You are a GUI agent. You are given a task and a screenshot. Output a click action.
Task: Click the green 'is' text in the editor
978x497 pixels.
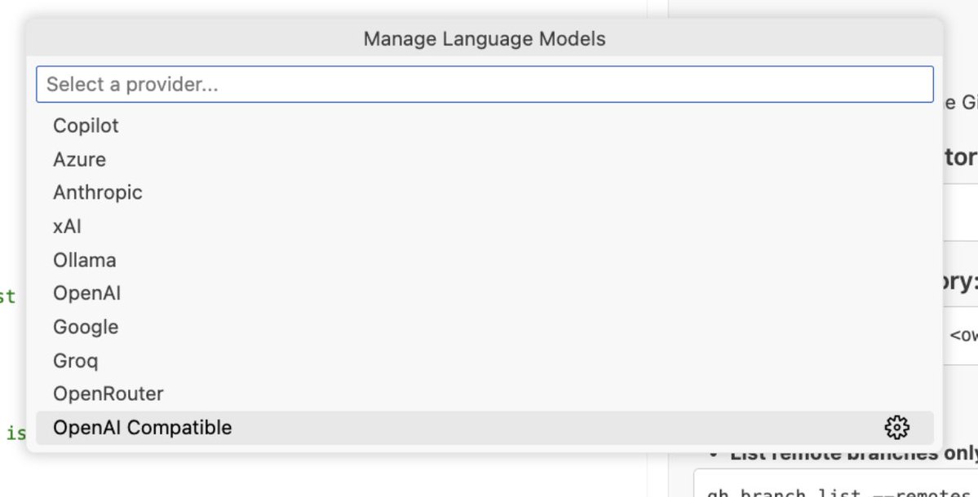(x=16, y=433)
